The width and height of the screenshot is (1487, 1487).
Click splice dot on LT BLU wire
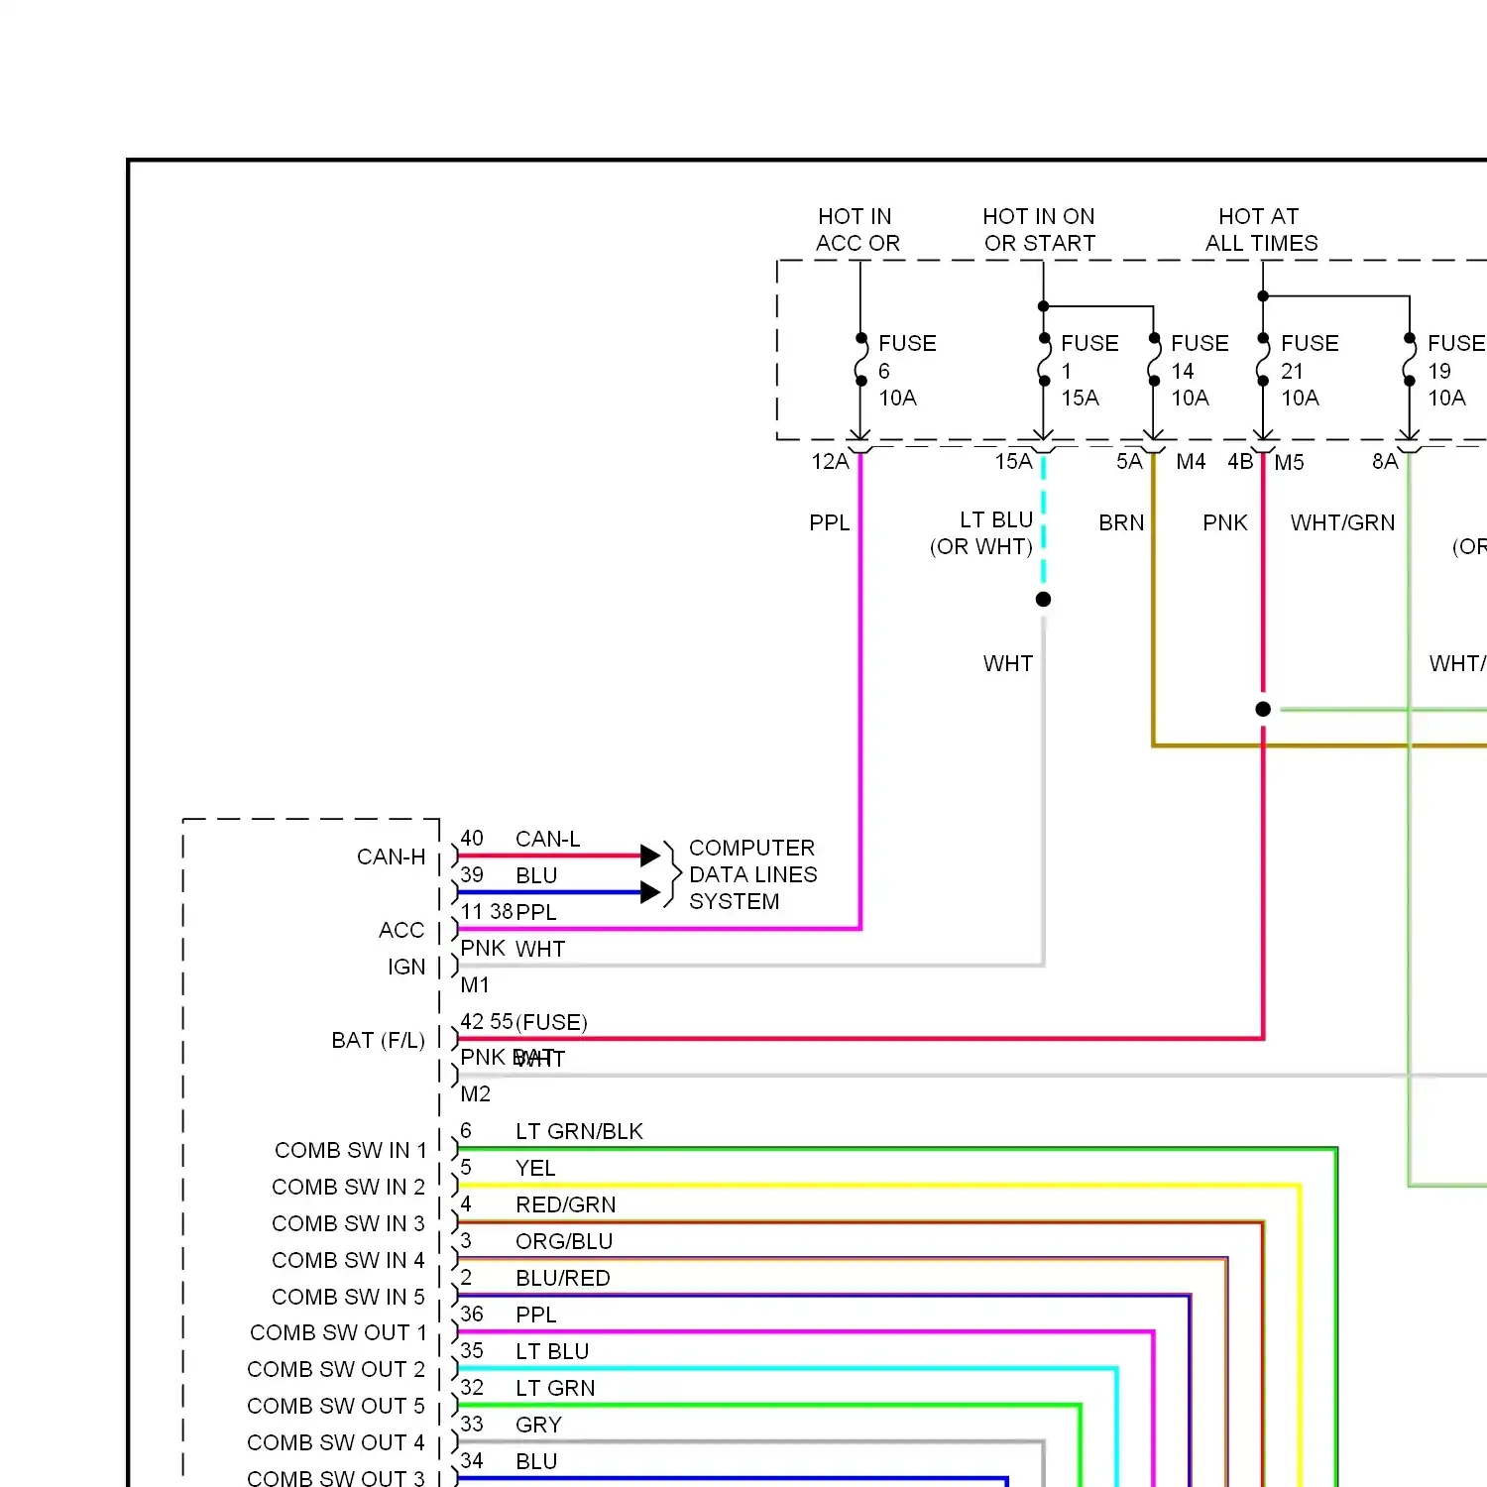click(1043, 599)
